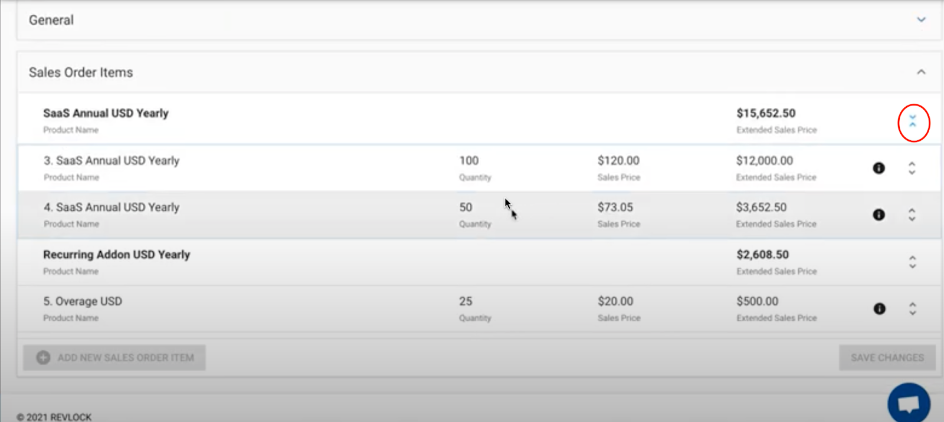
Task: Select the Sales Order Items header title
Action: tap(81, 72)
